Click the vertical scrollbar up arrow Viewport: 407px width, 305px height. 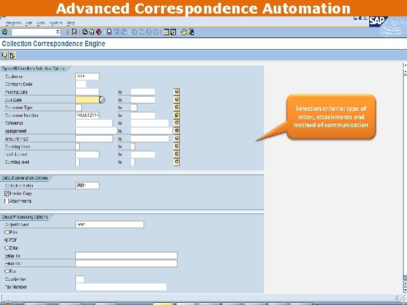click(x=405, y=65)
